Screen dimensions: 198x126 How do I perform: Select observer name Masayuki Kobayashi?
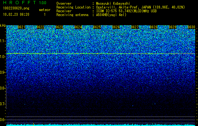coord(113,3)
